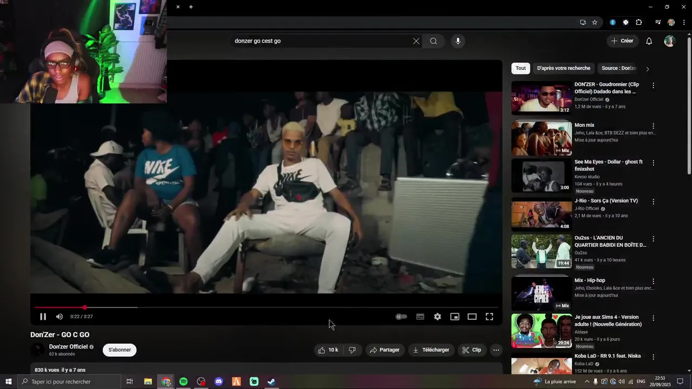
Task: Show more filter chips arrow
Action: [x=648, y=69]
